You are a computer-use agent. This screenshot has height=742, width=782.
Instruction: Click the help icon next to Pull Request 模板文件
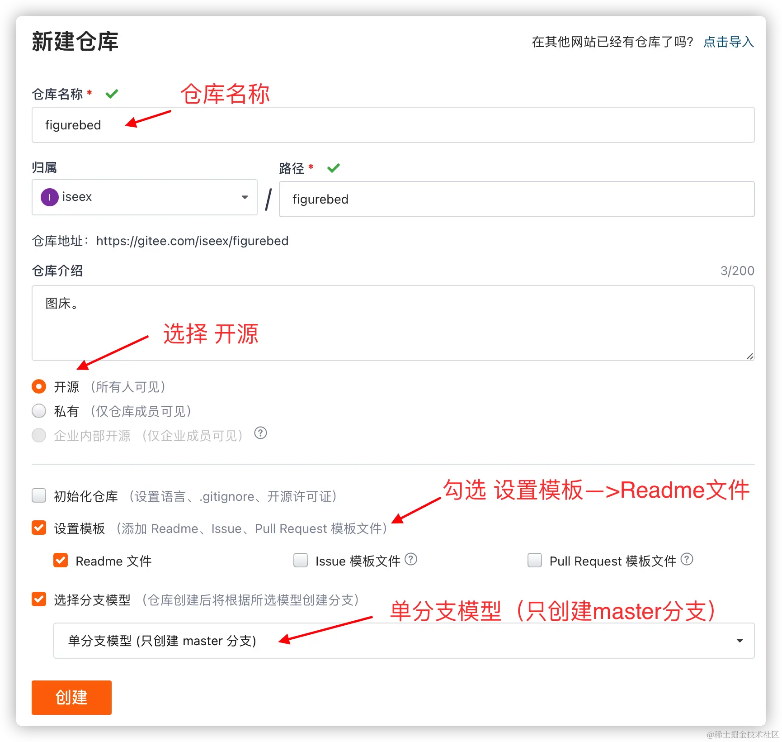coord(687,559)
